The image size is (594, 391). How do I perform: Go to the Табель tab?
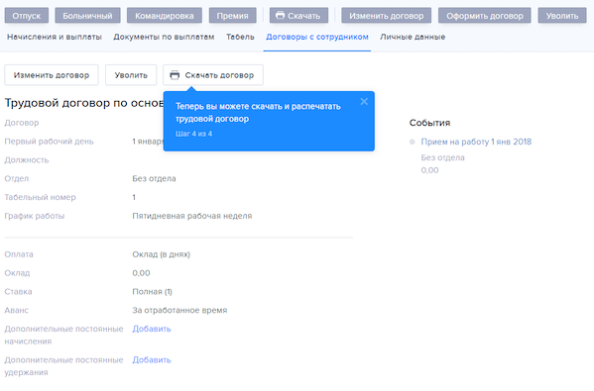pos(240,37)
